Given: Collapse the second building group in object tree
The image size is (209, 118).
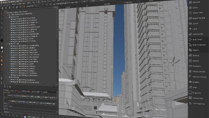Looking at the screenshot, I should click(x=6, y=43).
